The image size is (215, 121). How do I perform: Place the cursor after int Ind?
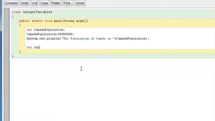click(40, 47)
